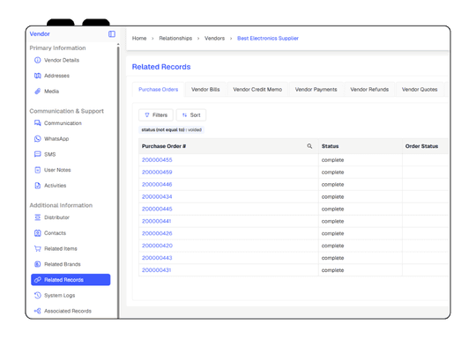Switch to the Vendor Quotes tab
476x338 pixels.
(420, 90)
